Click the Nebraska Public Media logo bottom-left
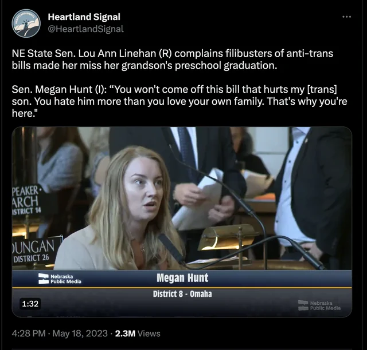 pyautogui.click(x=60, y=279)
